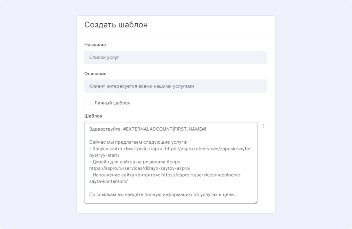Click the Здравствуйте greeting word in the template
The height and width of the screenshot is (229, 352).
click(105, 129)
